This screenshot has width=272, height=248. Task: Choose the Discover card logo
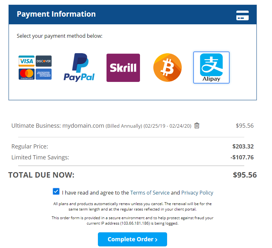[44, 61]
